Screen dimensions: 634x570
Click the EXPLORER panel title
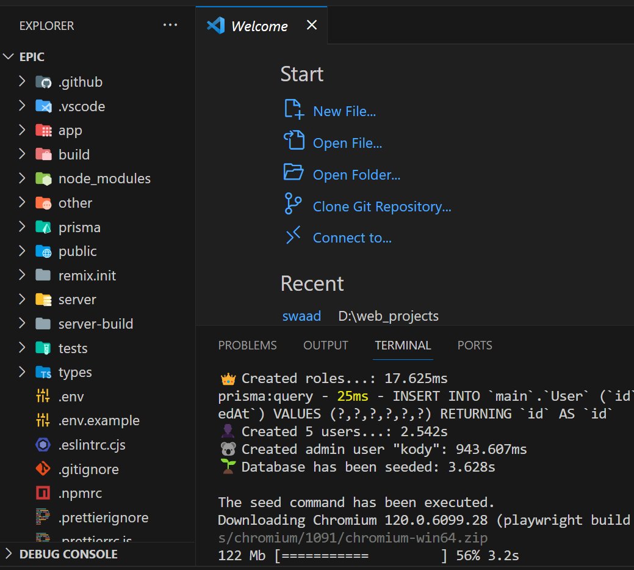46,26
